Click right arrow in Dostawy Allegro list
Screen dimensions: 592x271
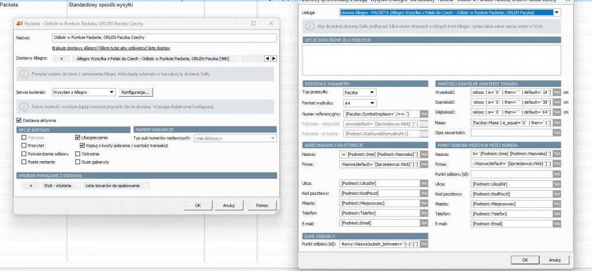tap(274, 58)
